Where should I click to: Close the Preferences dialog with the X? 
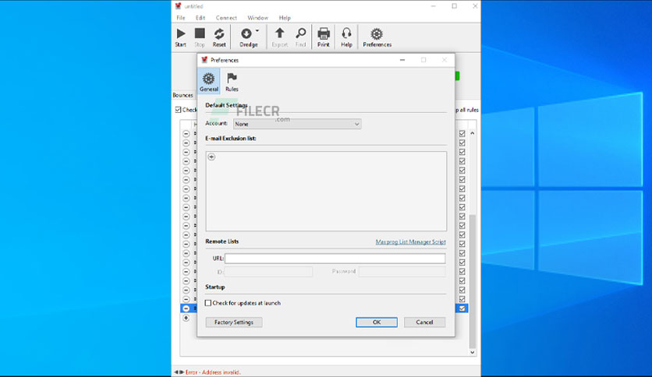[444, 60]
